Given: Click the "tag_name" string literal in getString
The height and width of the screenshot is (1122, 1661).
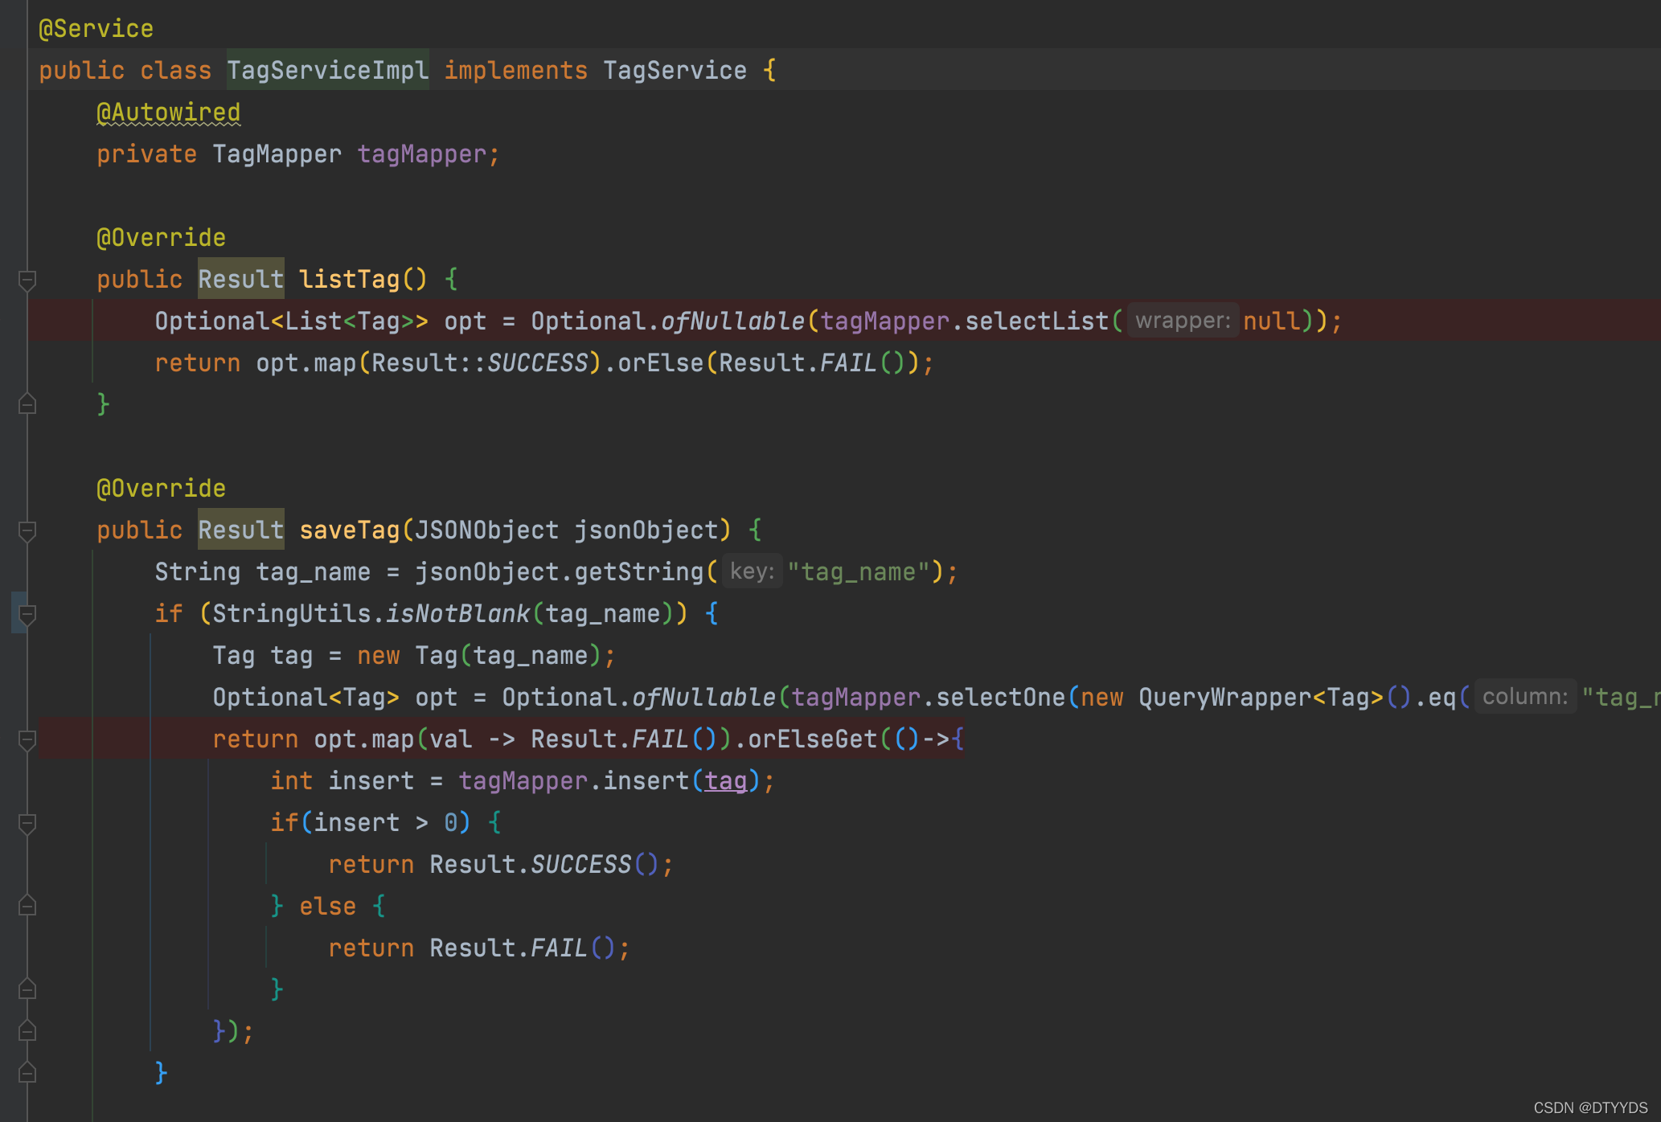Looking at the screenshot, I should (x=858, y=572).
